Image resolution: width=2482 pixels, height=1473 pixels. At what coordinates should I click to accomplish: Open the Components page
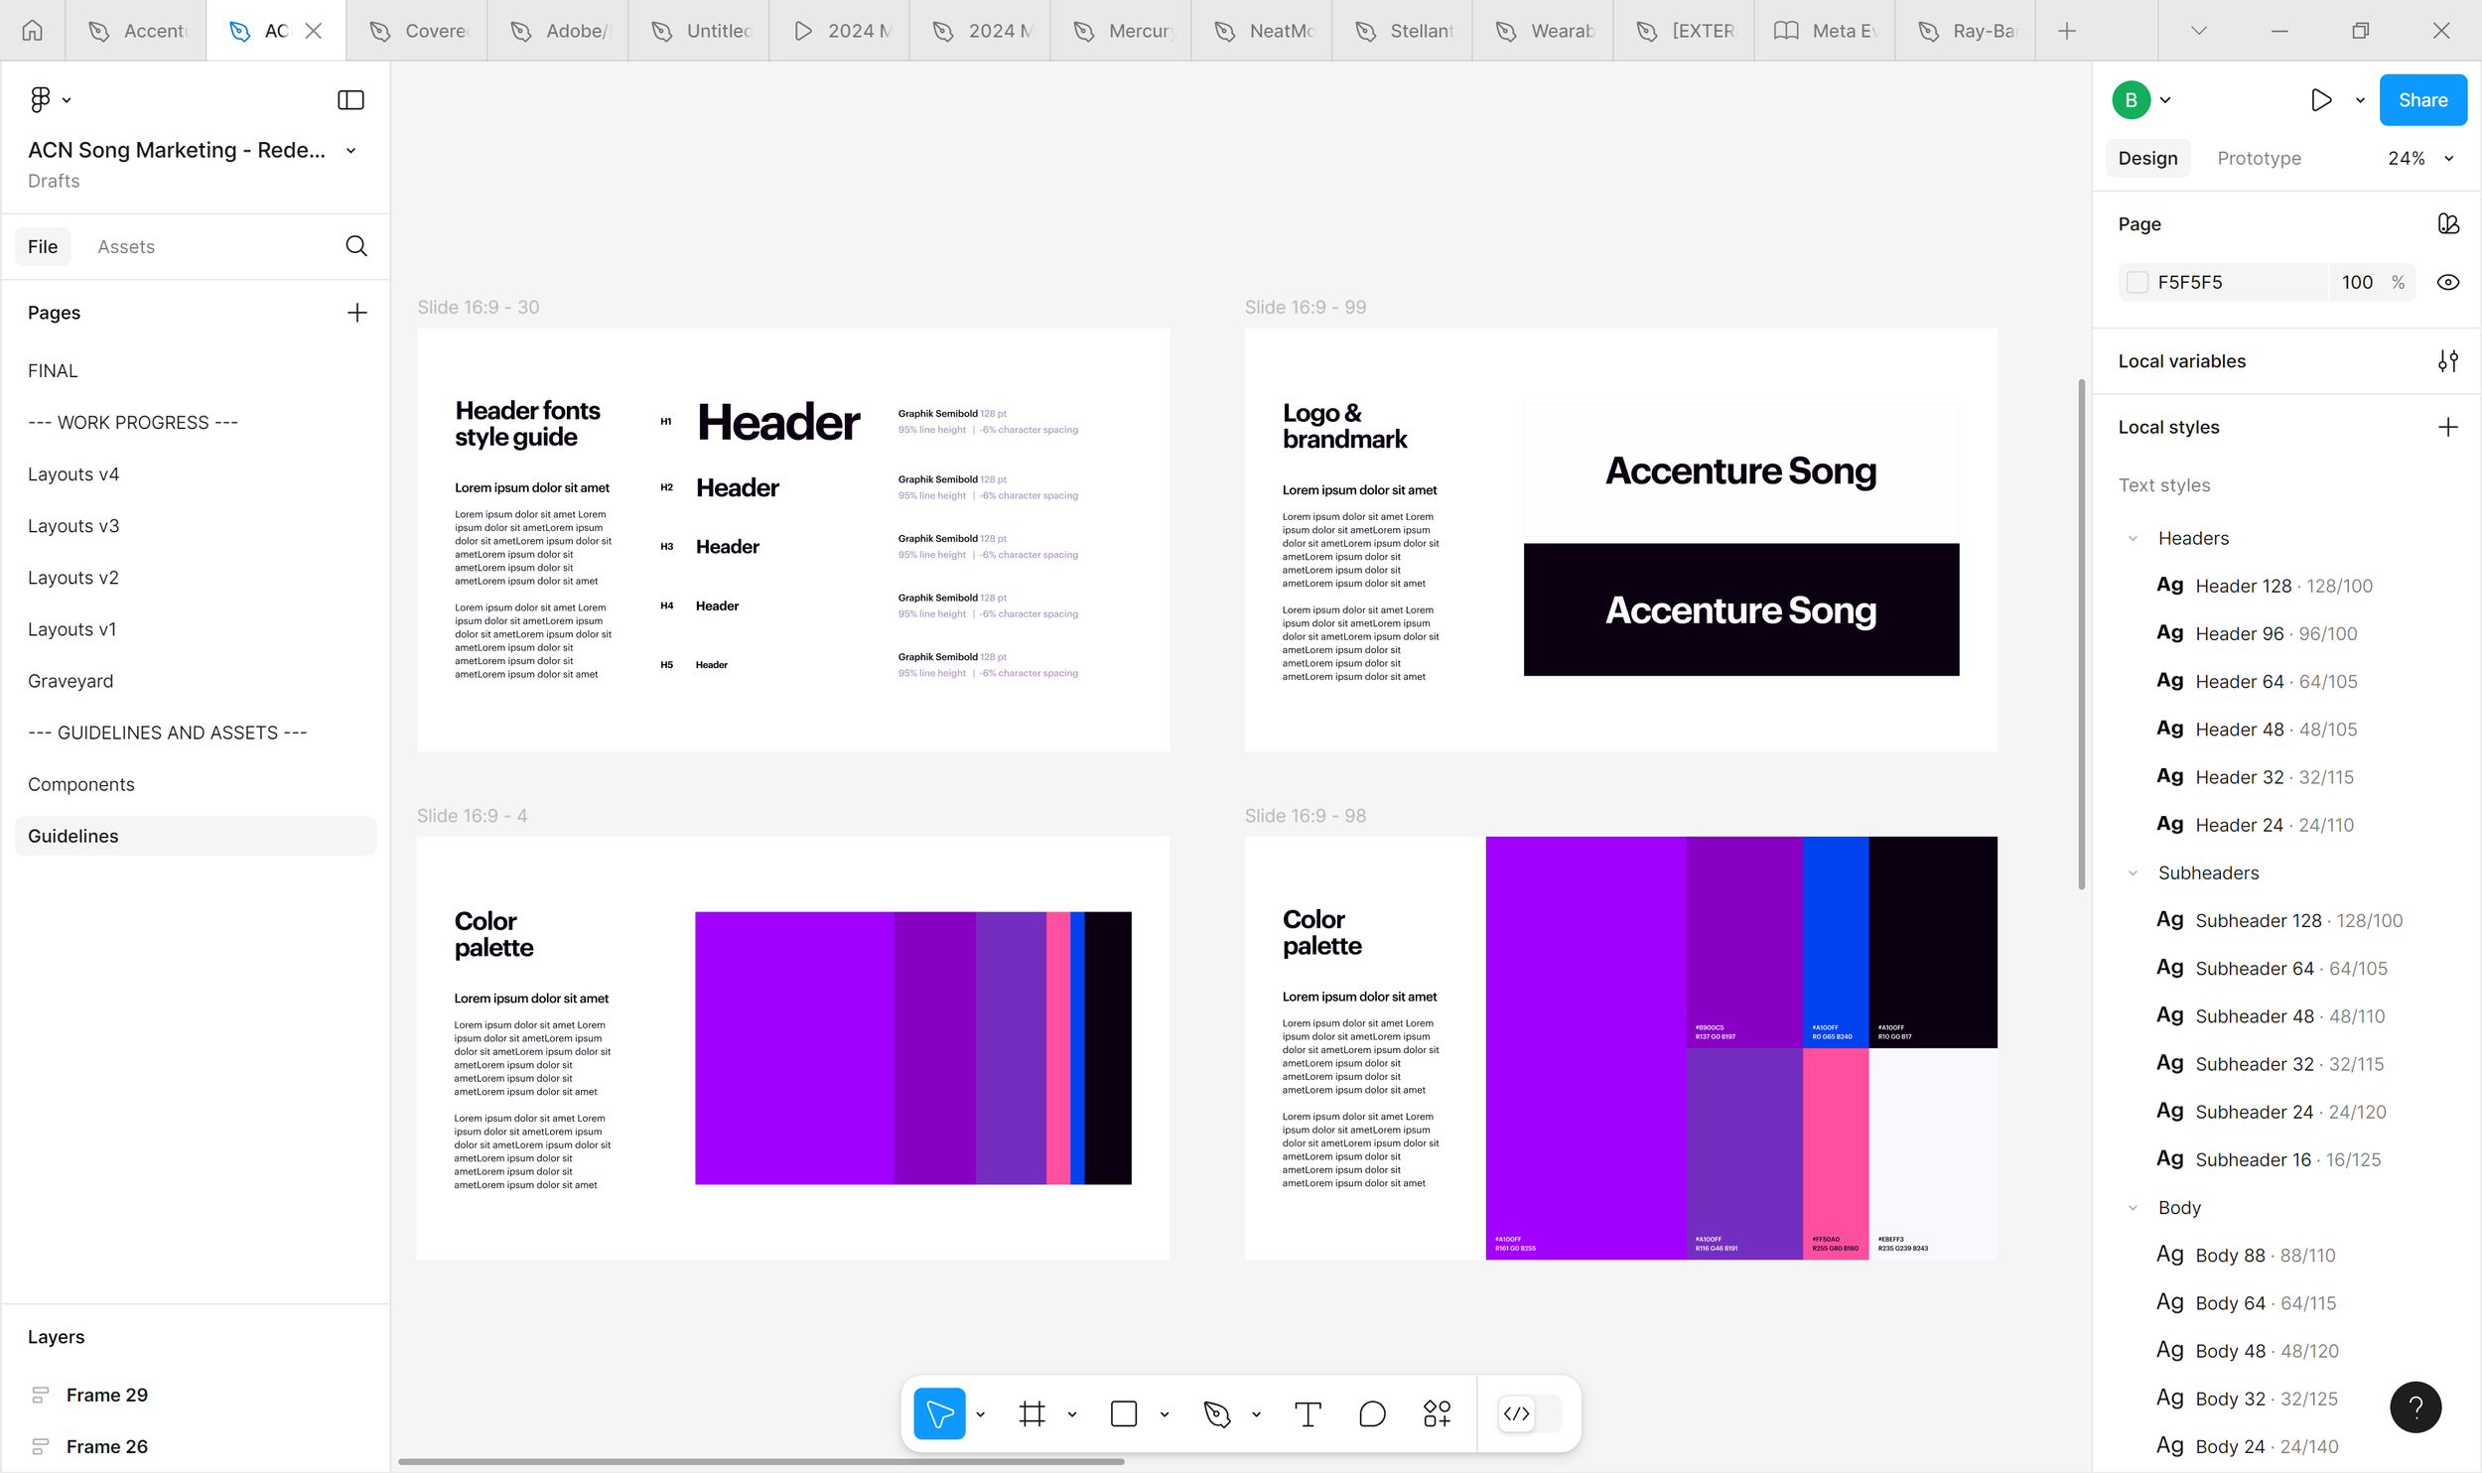coord(81,784)
